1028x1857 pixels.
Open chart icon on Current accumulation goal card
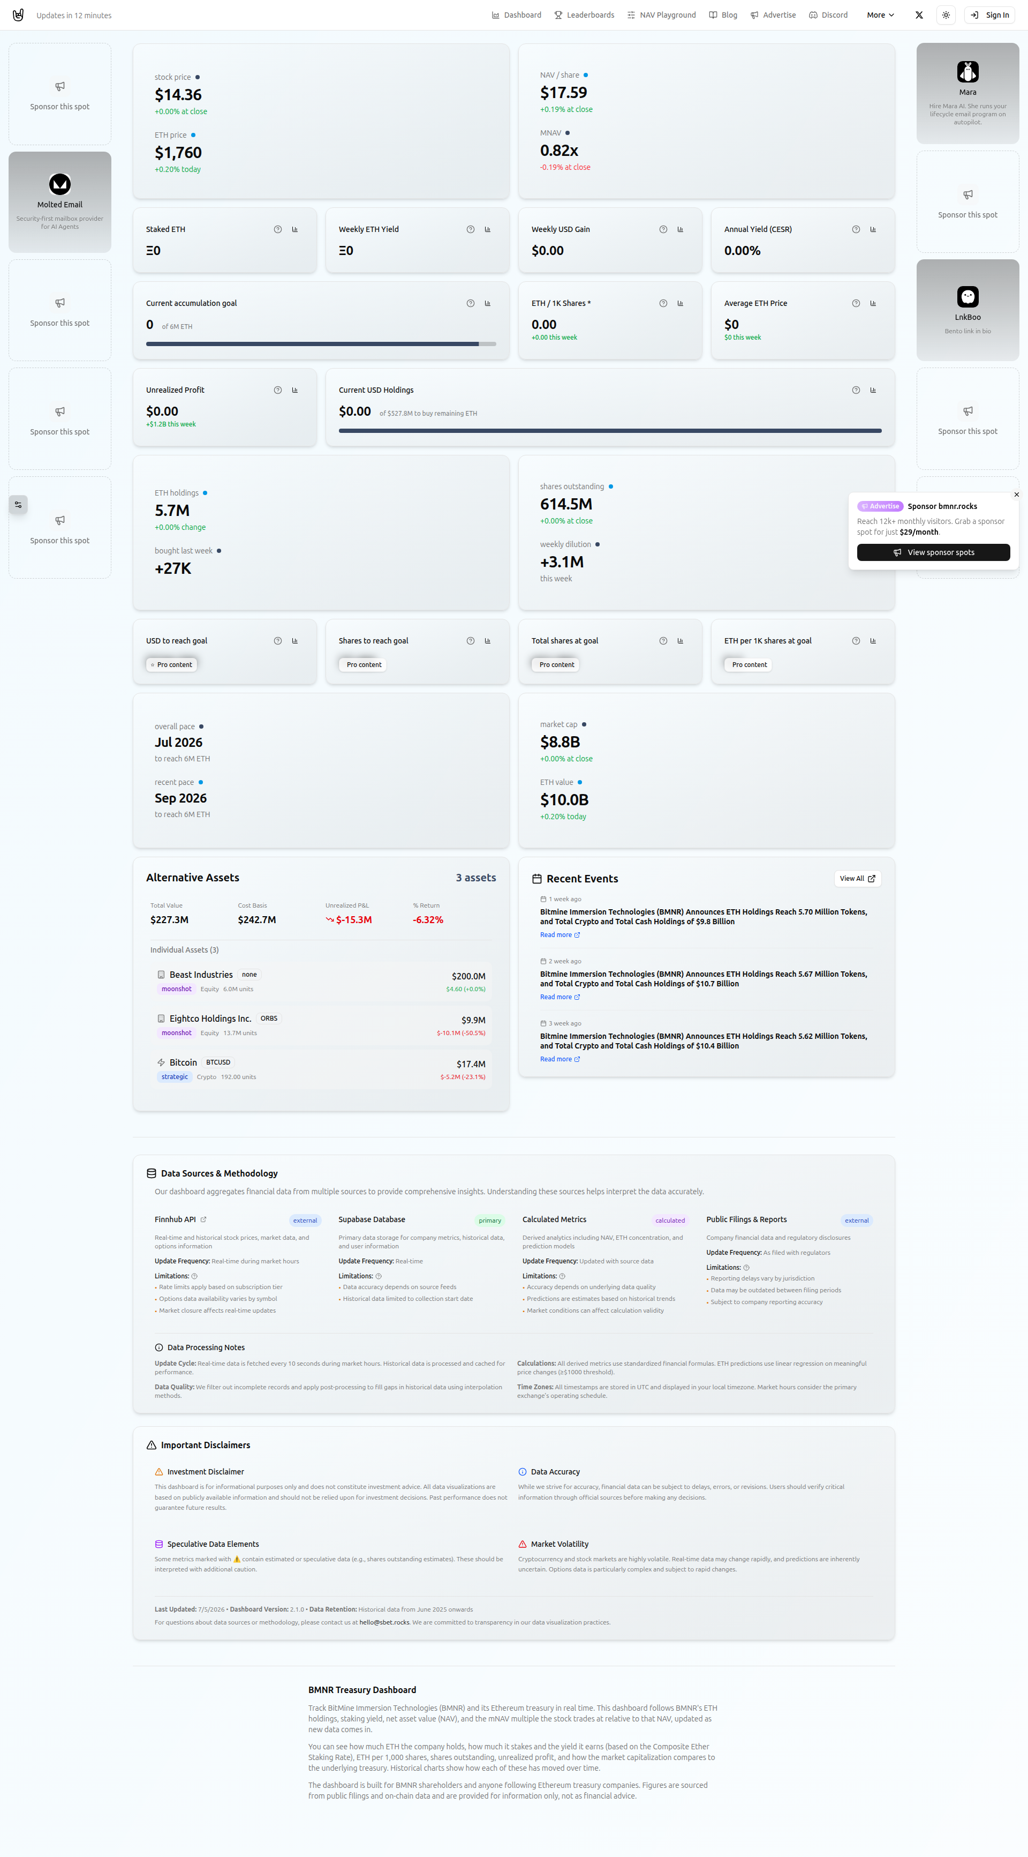click(x=488, y=303)
